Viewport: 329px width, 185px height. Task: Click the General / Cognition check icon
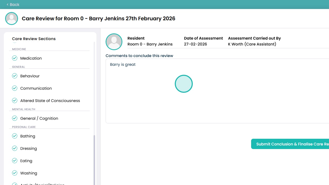tap(15, 118)
